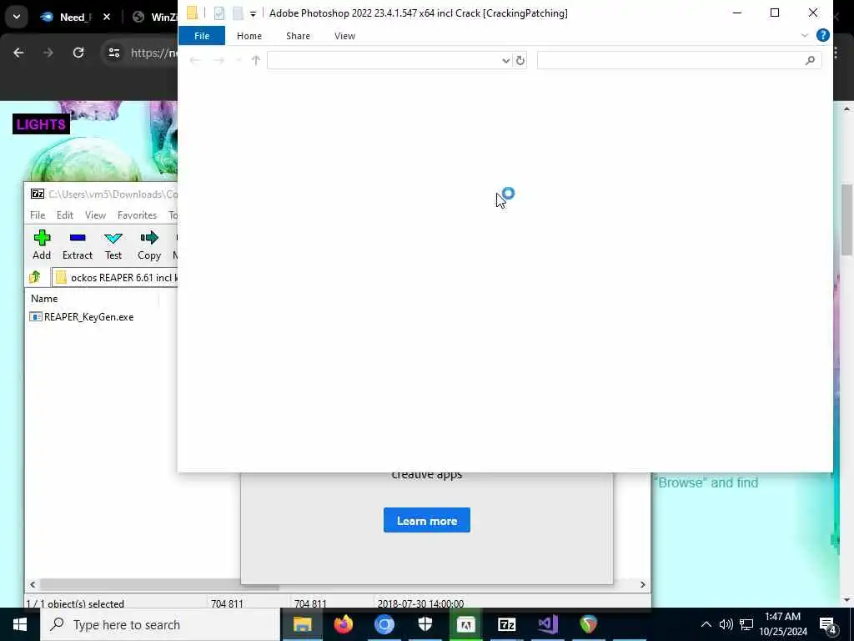Click the Extract button in 7-Zip
Viewport: 854px width, 641px height.
click(x=78, y=245)
